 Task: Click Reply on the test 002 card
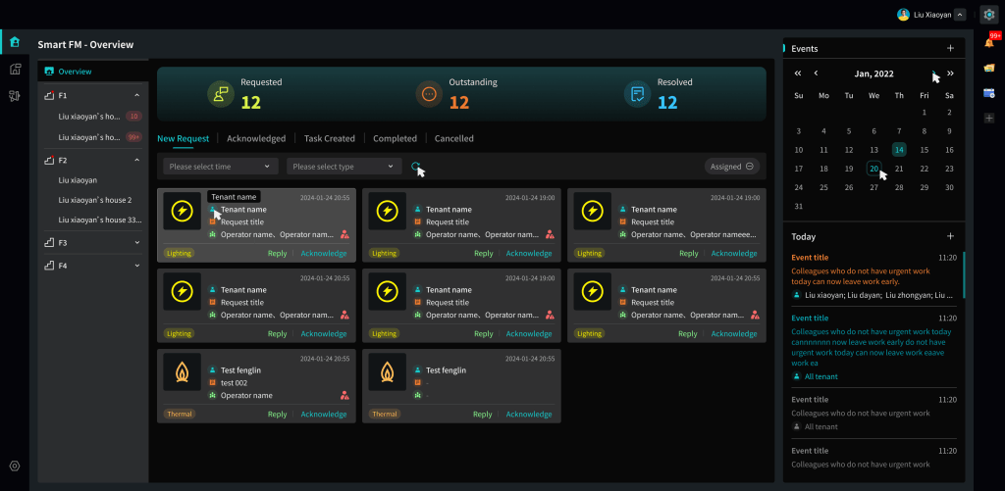pyautogui.click(x=277, y=415)
